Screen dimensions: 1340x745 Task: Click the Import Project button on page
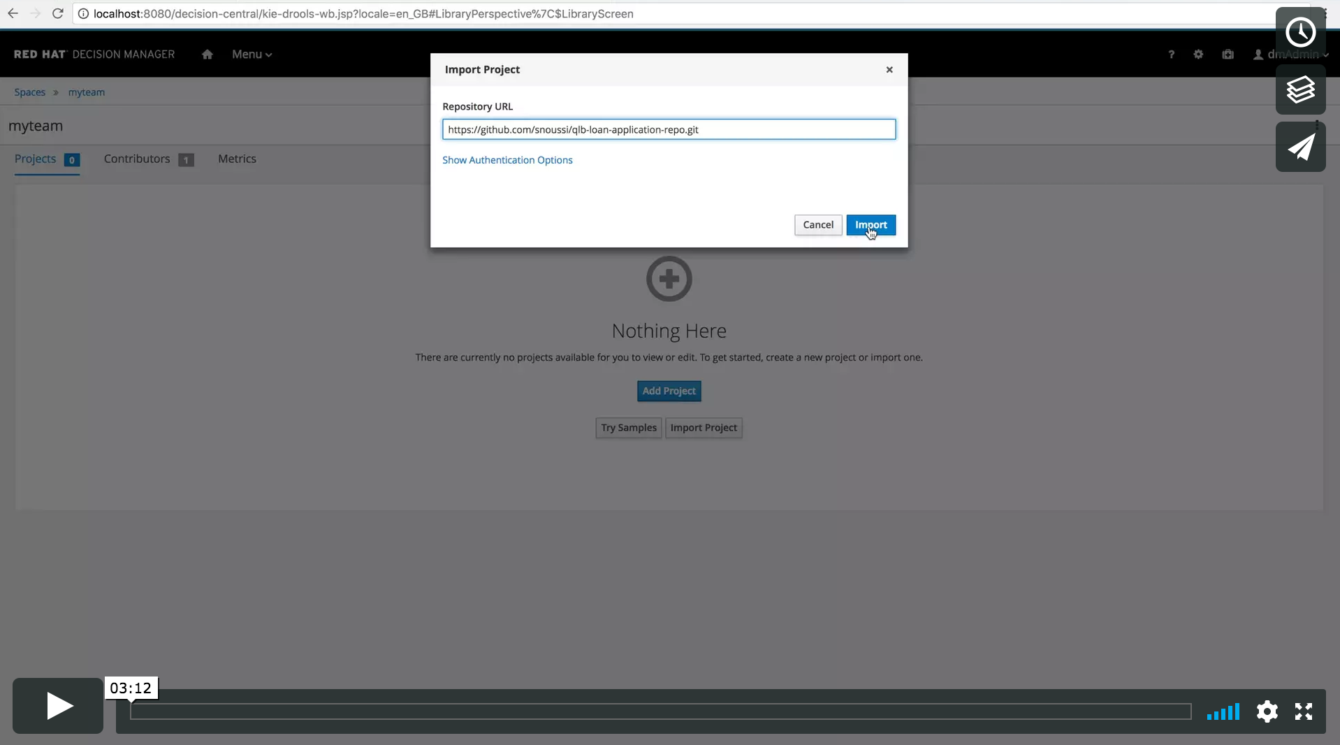pos(704,428)
